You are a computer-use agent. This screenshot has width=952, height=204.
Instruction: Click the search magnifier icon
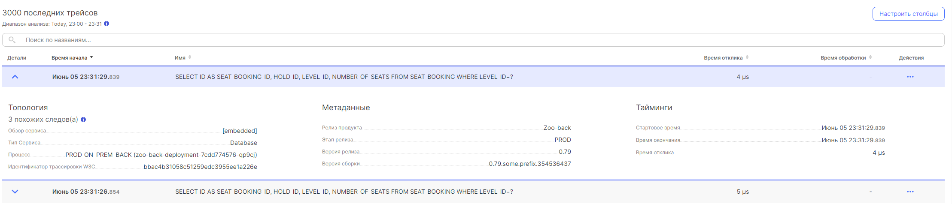(12, 40)
